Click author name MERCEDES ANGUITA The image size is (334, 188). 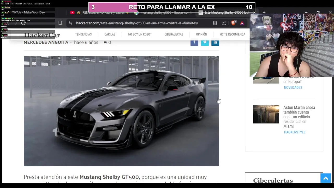click(46, 42)
